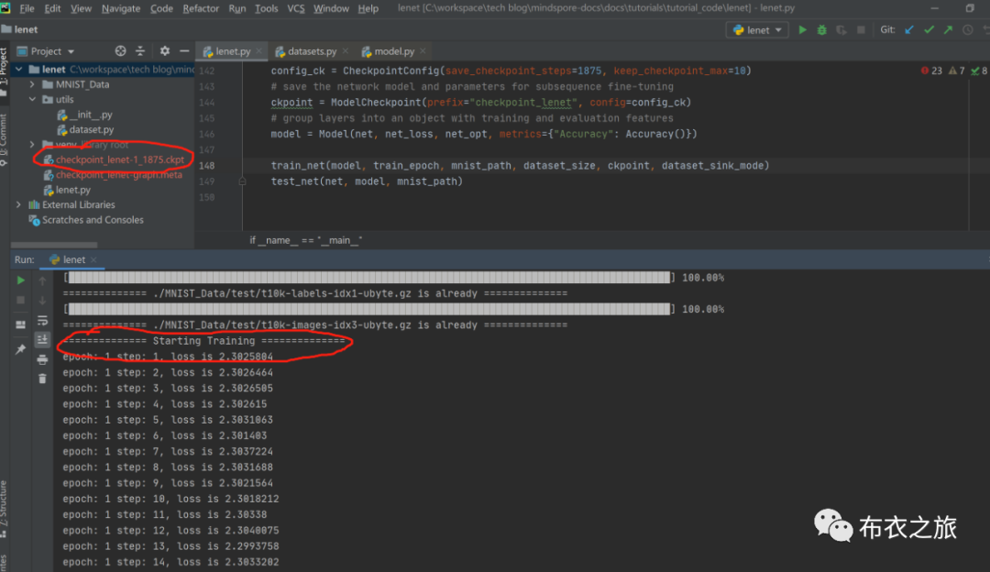Expand the MNIST_Data folder
Image resolution: width=990 pixels, height=572 pixels.
[32, 84]
